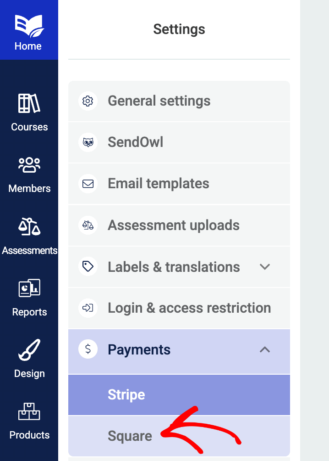Click the Labels & translations tag icon
The width and height of the screenshot is (329, 461).
click(x=88, y=266)
